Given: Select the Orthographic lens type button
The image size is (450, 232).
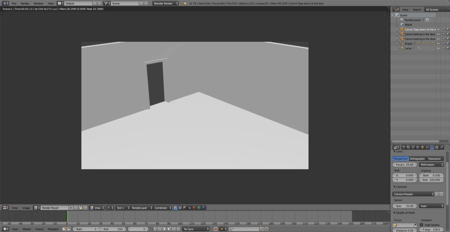Looking at the screenshot, I should coord(417,159).
